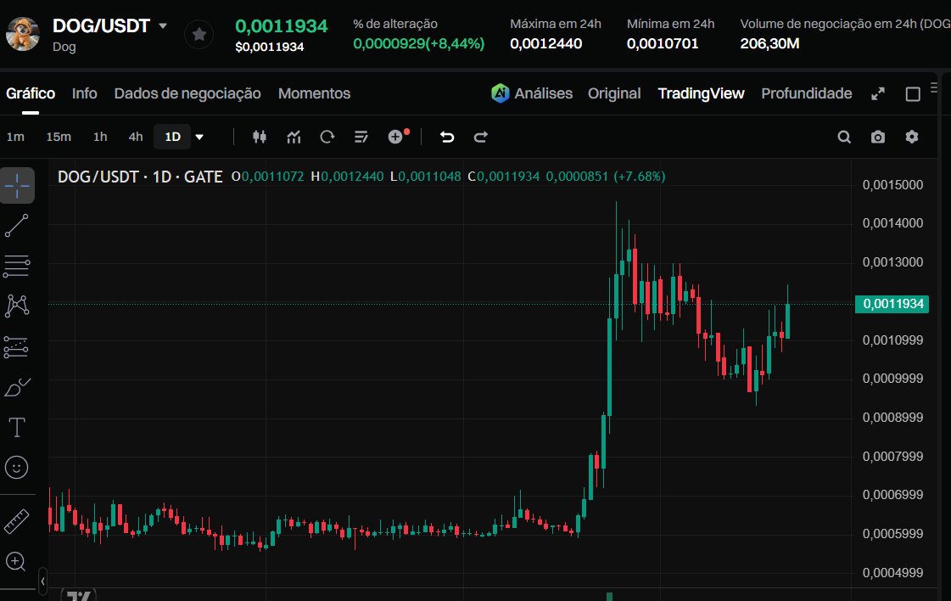Open the indicators menu
Screen dimensions: 951x601
pos(294,138)
